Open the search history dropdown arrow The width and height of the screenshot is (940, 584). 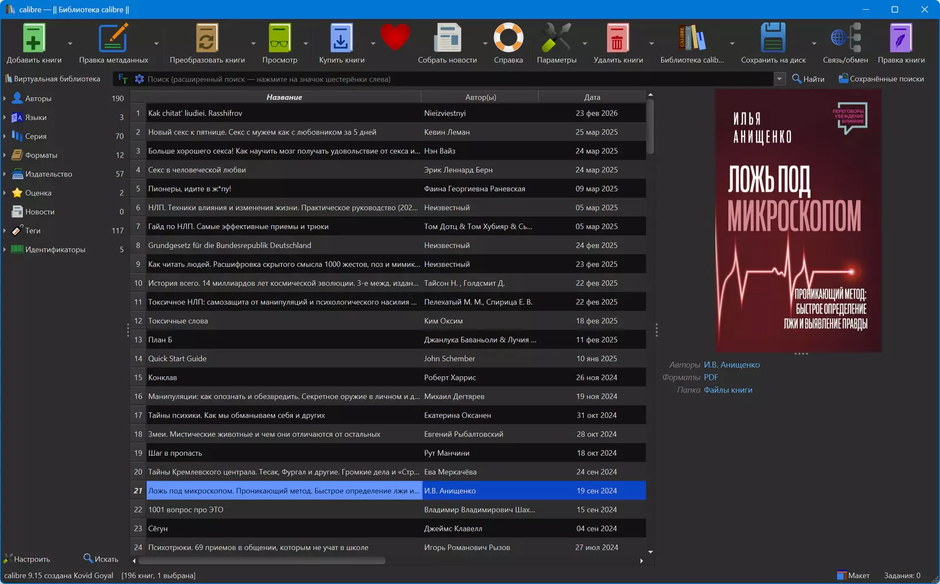(779, 79)
